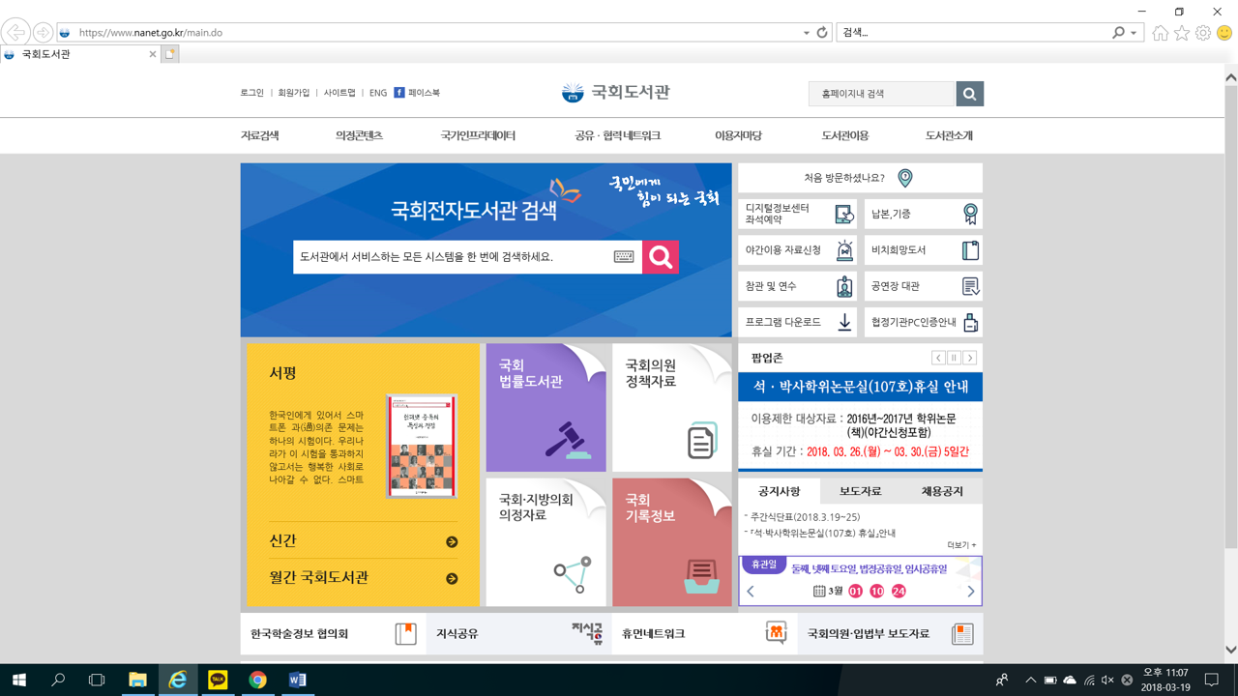Open the 국가인프라데이터 menu
The height and width of the screenshot is (696, 1238).
coord(478,136)
